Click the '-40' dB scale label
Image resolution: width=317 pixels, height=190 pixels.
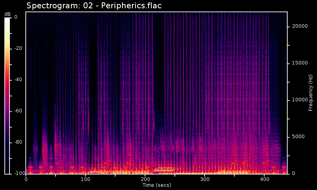coord(15,80)
